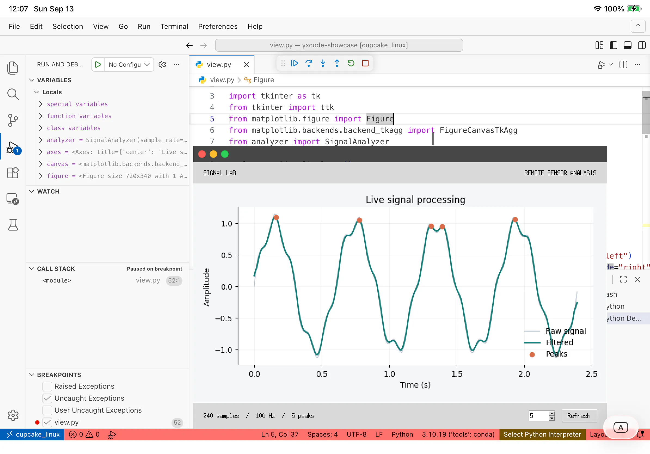Open the Terminal menu
This screenshot has height=454, width=650.
click(174, 26)
